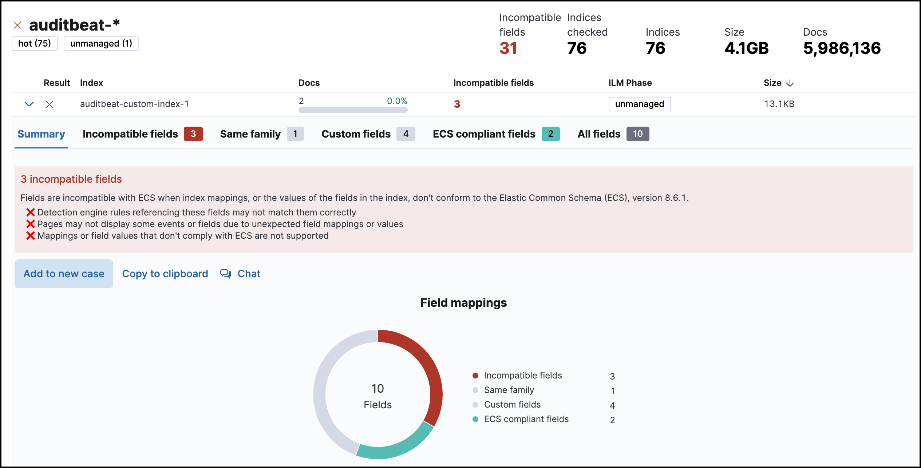
Task: Switch to the Incompatible fields tab
Action: pos(130,134)
